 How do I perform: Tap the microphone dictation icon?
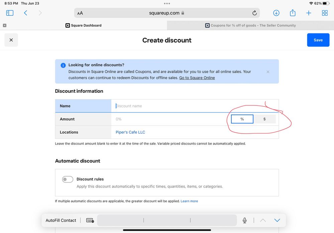point(244,220)
